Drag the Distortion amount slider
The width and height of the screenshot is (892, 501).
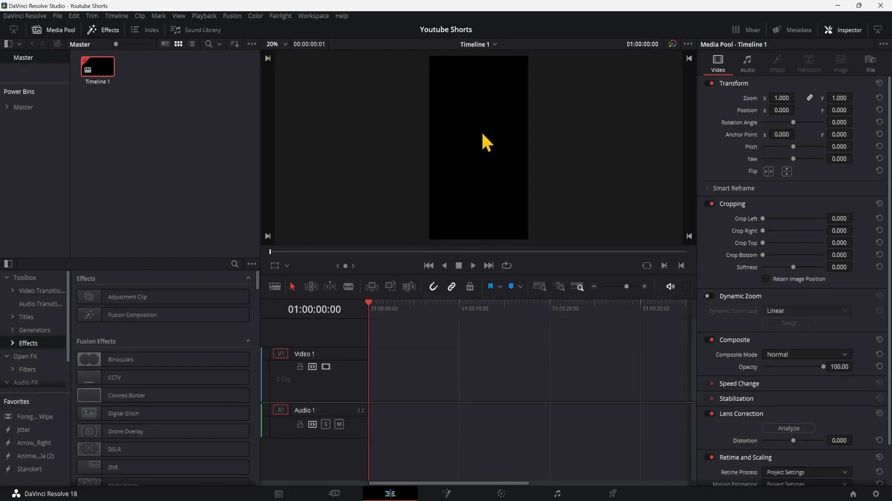pos(793,440)
